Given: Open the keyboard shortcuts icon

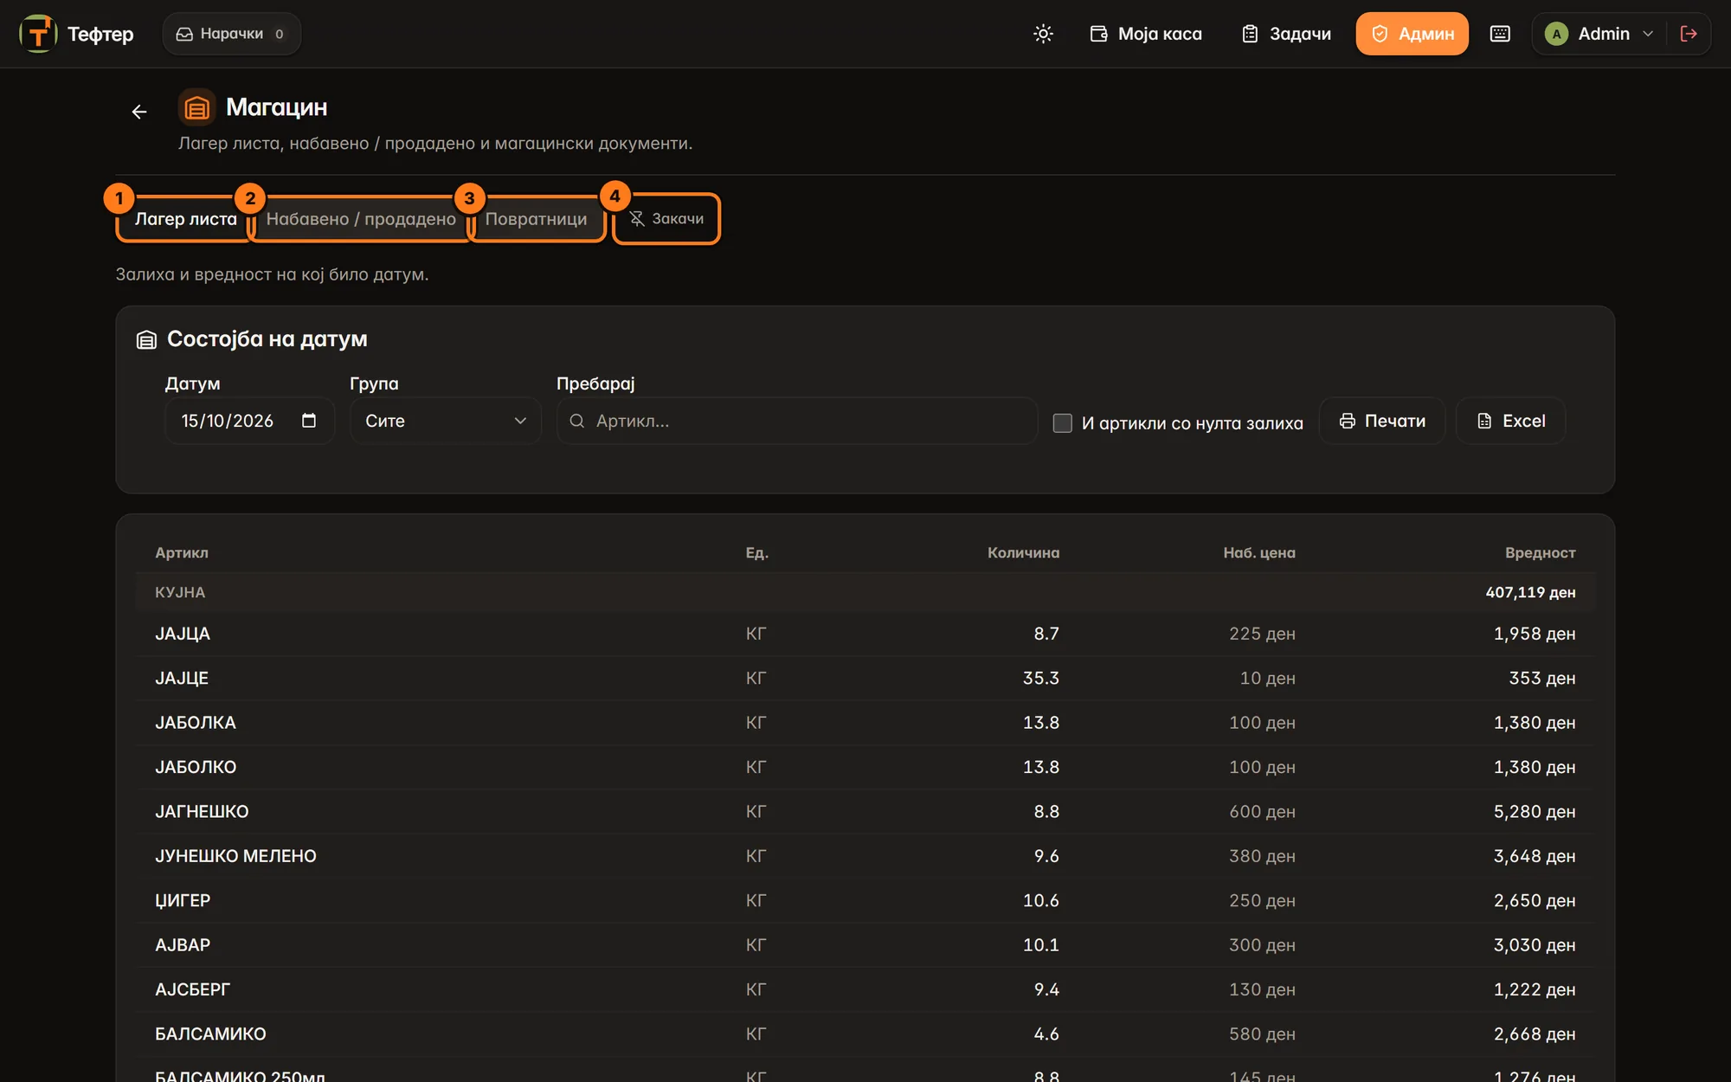Looking at the screenshot, I should [x=1500, y=34].
